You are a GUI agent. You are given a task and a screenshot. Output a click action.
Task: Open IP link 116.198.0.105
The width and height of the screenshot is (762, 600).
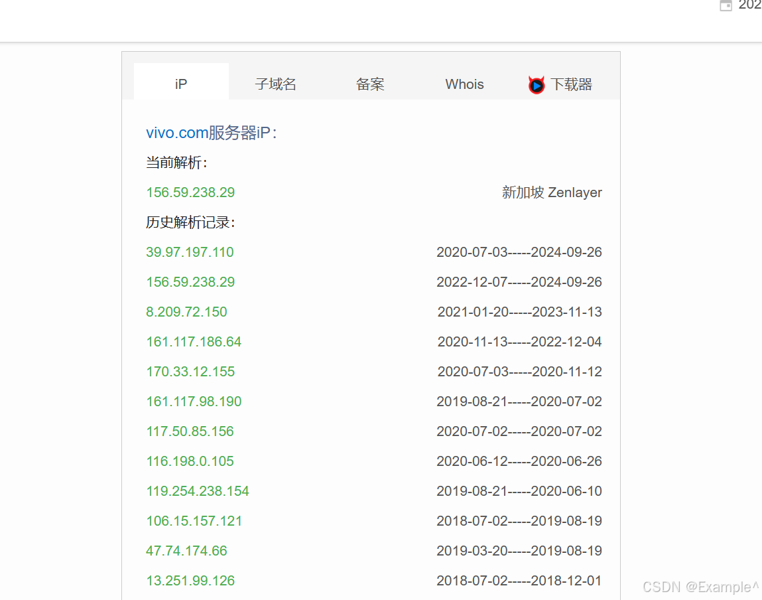coord(190,461)
